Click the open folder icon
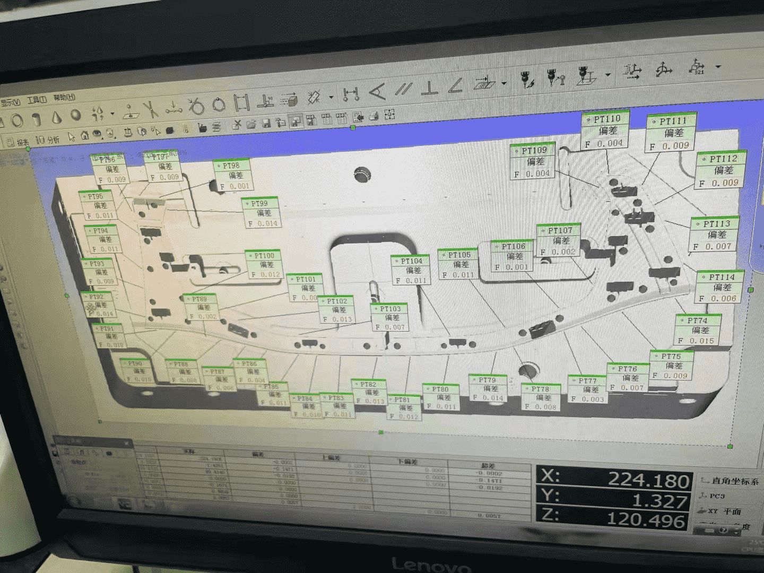The image size is (764, 573). [x=250, y=124]
